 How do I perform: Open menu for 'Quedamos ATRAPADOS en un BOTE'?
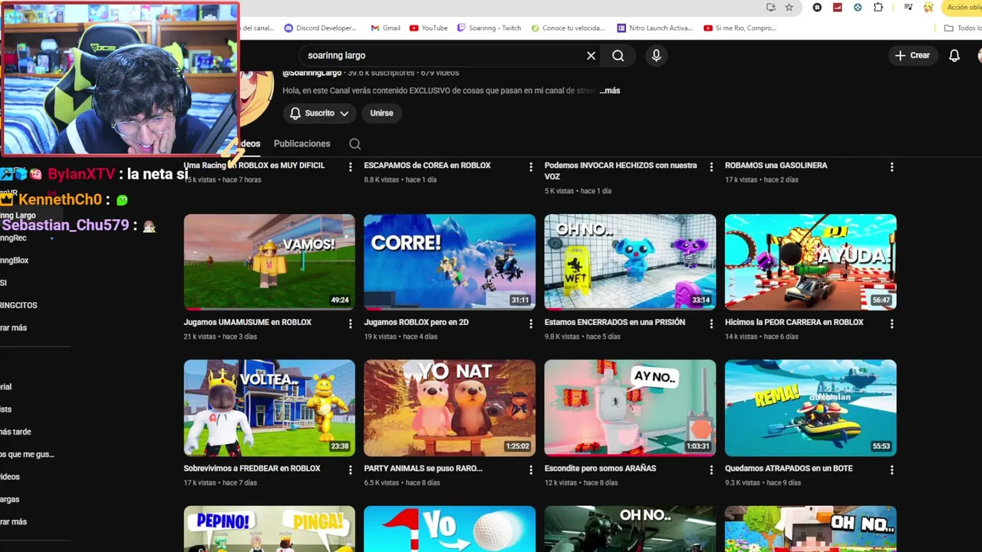pyautogui.click(x=891, y=469)
